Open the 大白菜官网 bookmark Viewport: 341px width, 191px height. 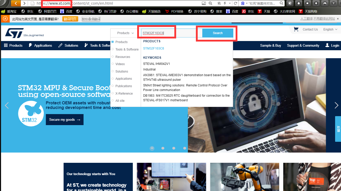click(x=284, y=11)
